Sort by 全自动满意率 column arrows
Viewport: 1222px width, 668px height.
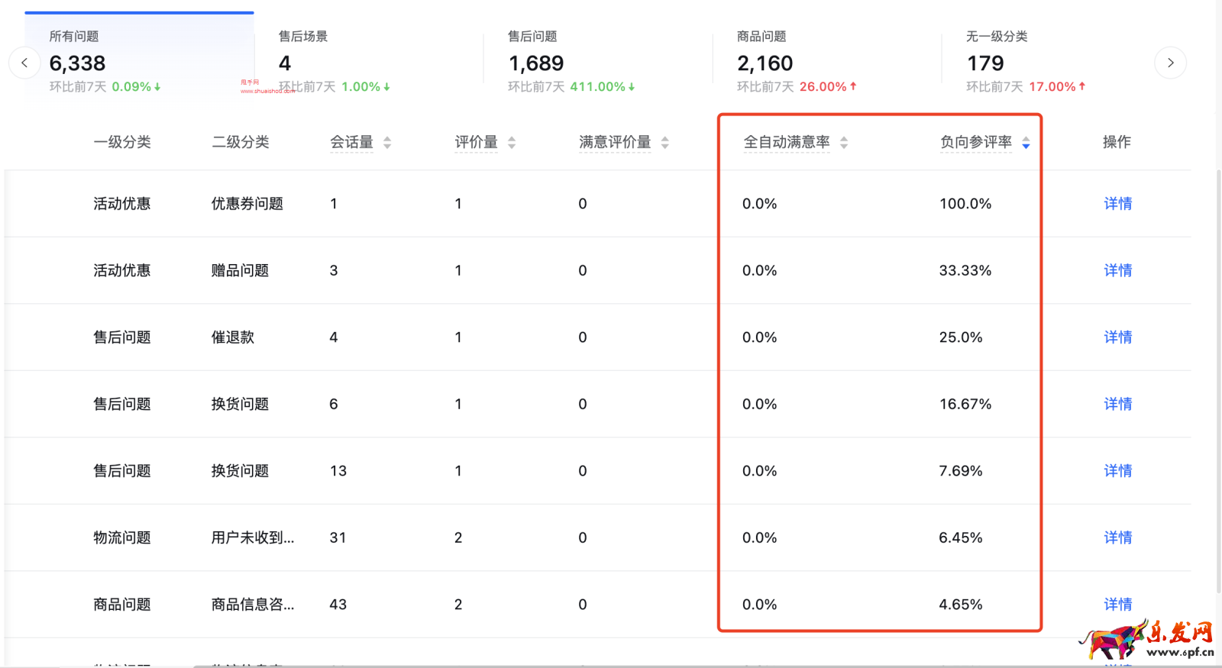pyautogui.click(x=844, y=143)
